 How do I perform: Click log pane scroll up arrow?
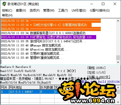pos(118,21)
